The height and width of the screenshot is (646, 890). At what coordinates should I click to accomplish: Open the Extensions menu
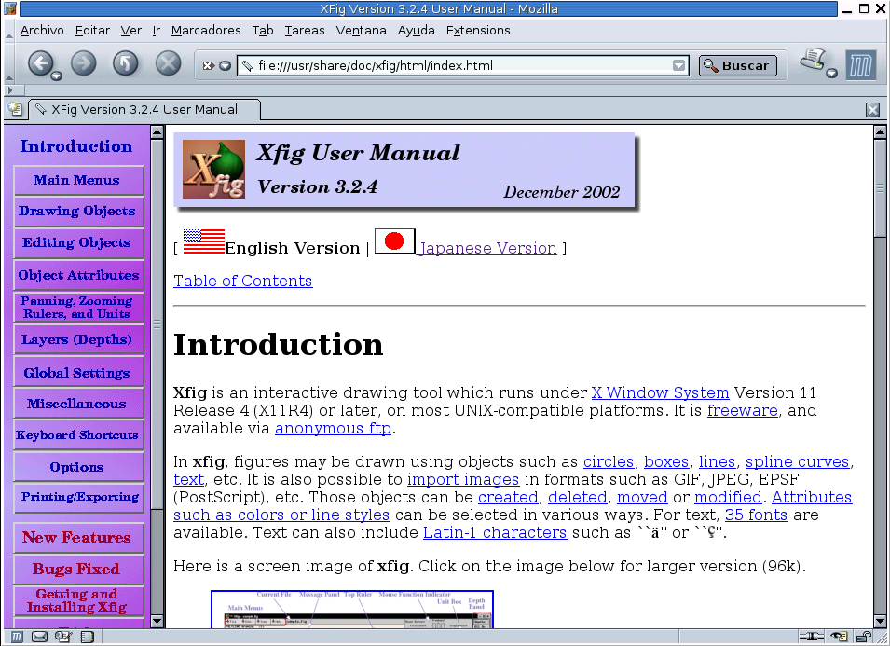[x=478, y=31]
